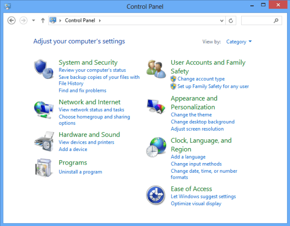This screenshot has height=226, width=290.
Task: Open Change date, time, or number formats
Action: tap(204, 174)
